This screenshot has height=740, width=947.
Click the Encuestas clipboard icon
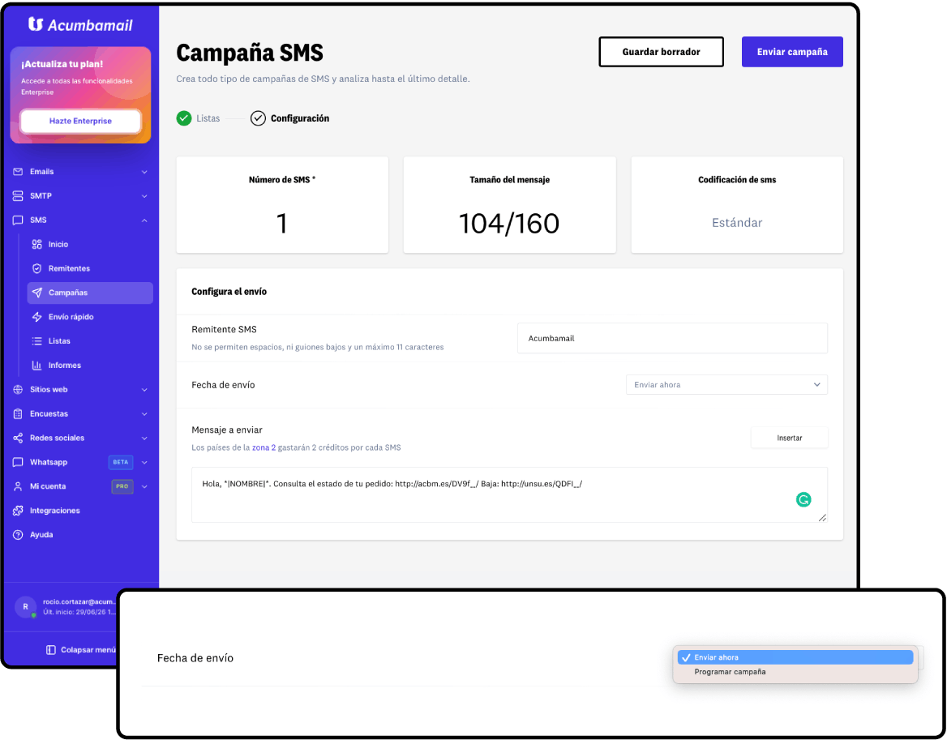click(x=18, y=414)
